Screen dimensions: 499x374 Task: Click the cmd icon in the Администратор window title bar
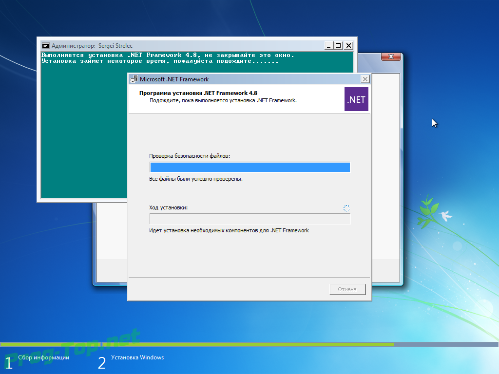coord(46,46)
